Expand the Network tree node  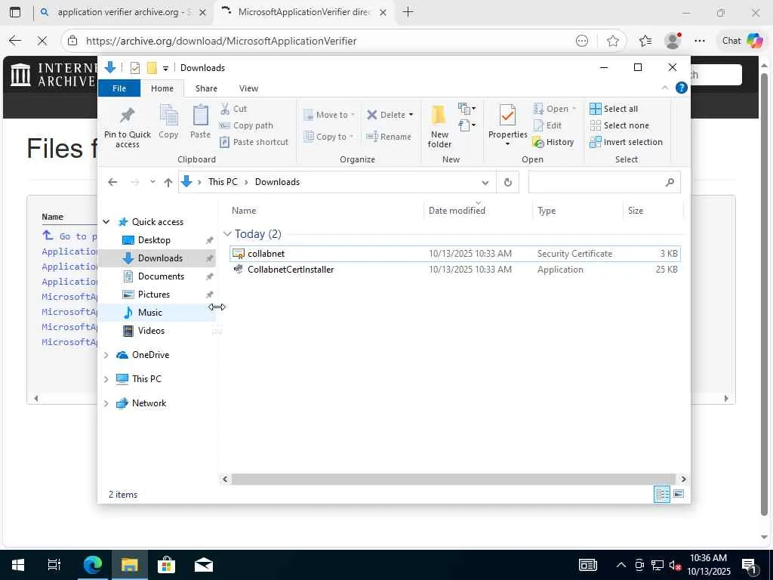(x=106, y=403)
